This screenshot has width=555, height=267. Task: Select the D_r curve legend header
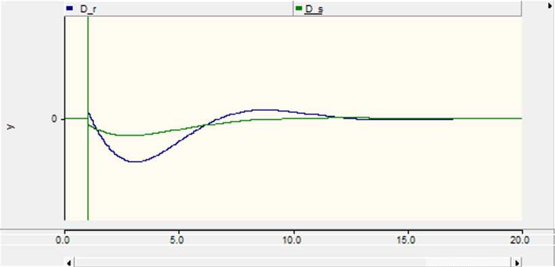(x=179, y=9)
